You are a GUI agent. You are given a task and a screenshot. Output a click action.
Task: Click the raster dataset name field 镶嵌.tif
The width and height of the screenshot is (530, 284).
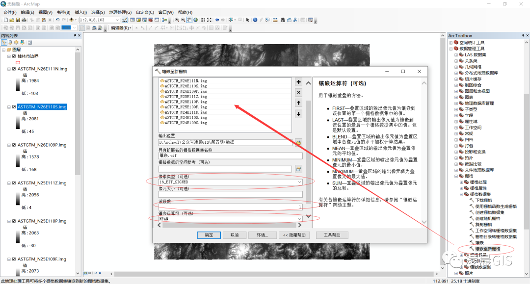pos(231,155)
